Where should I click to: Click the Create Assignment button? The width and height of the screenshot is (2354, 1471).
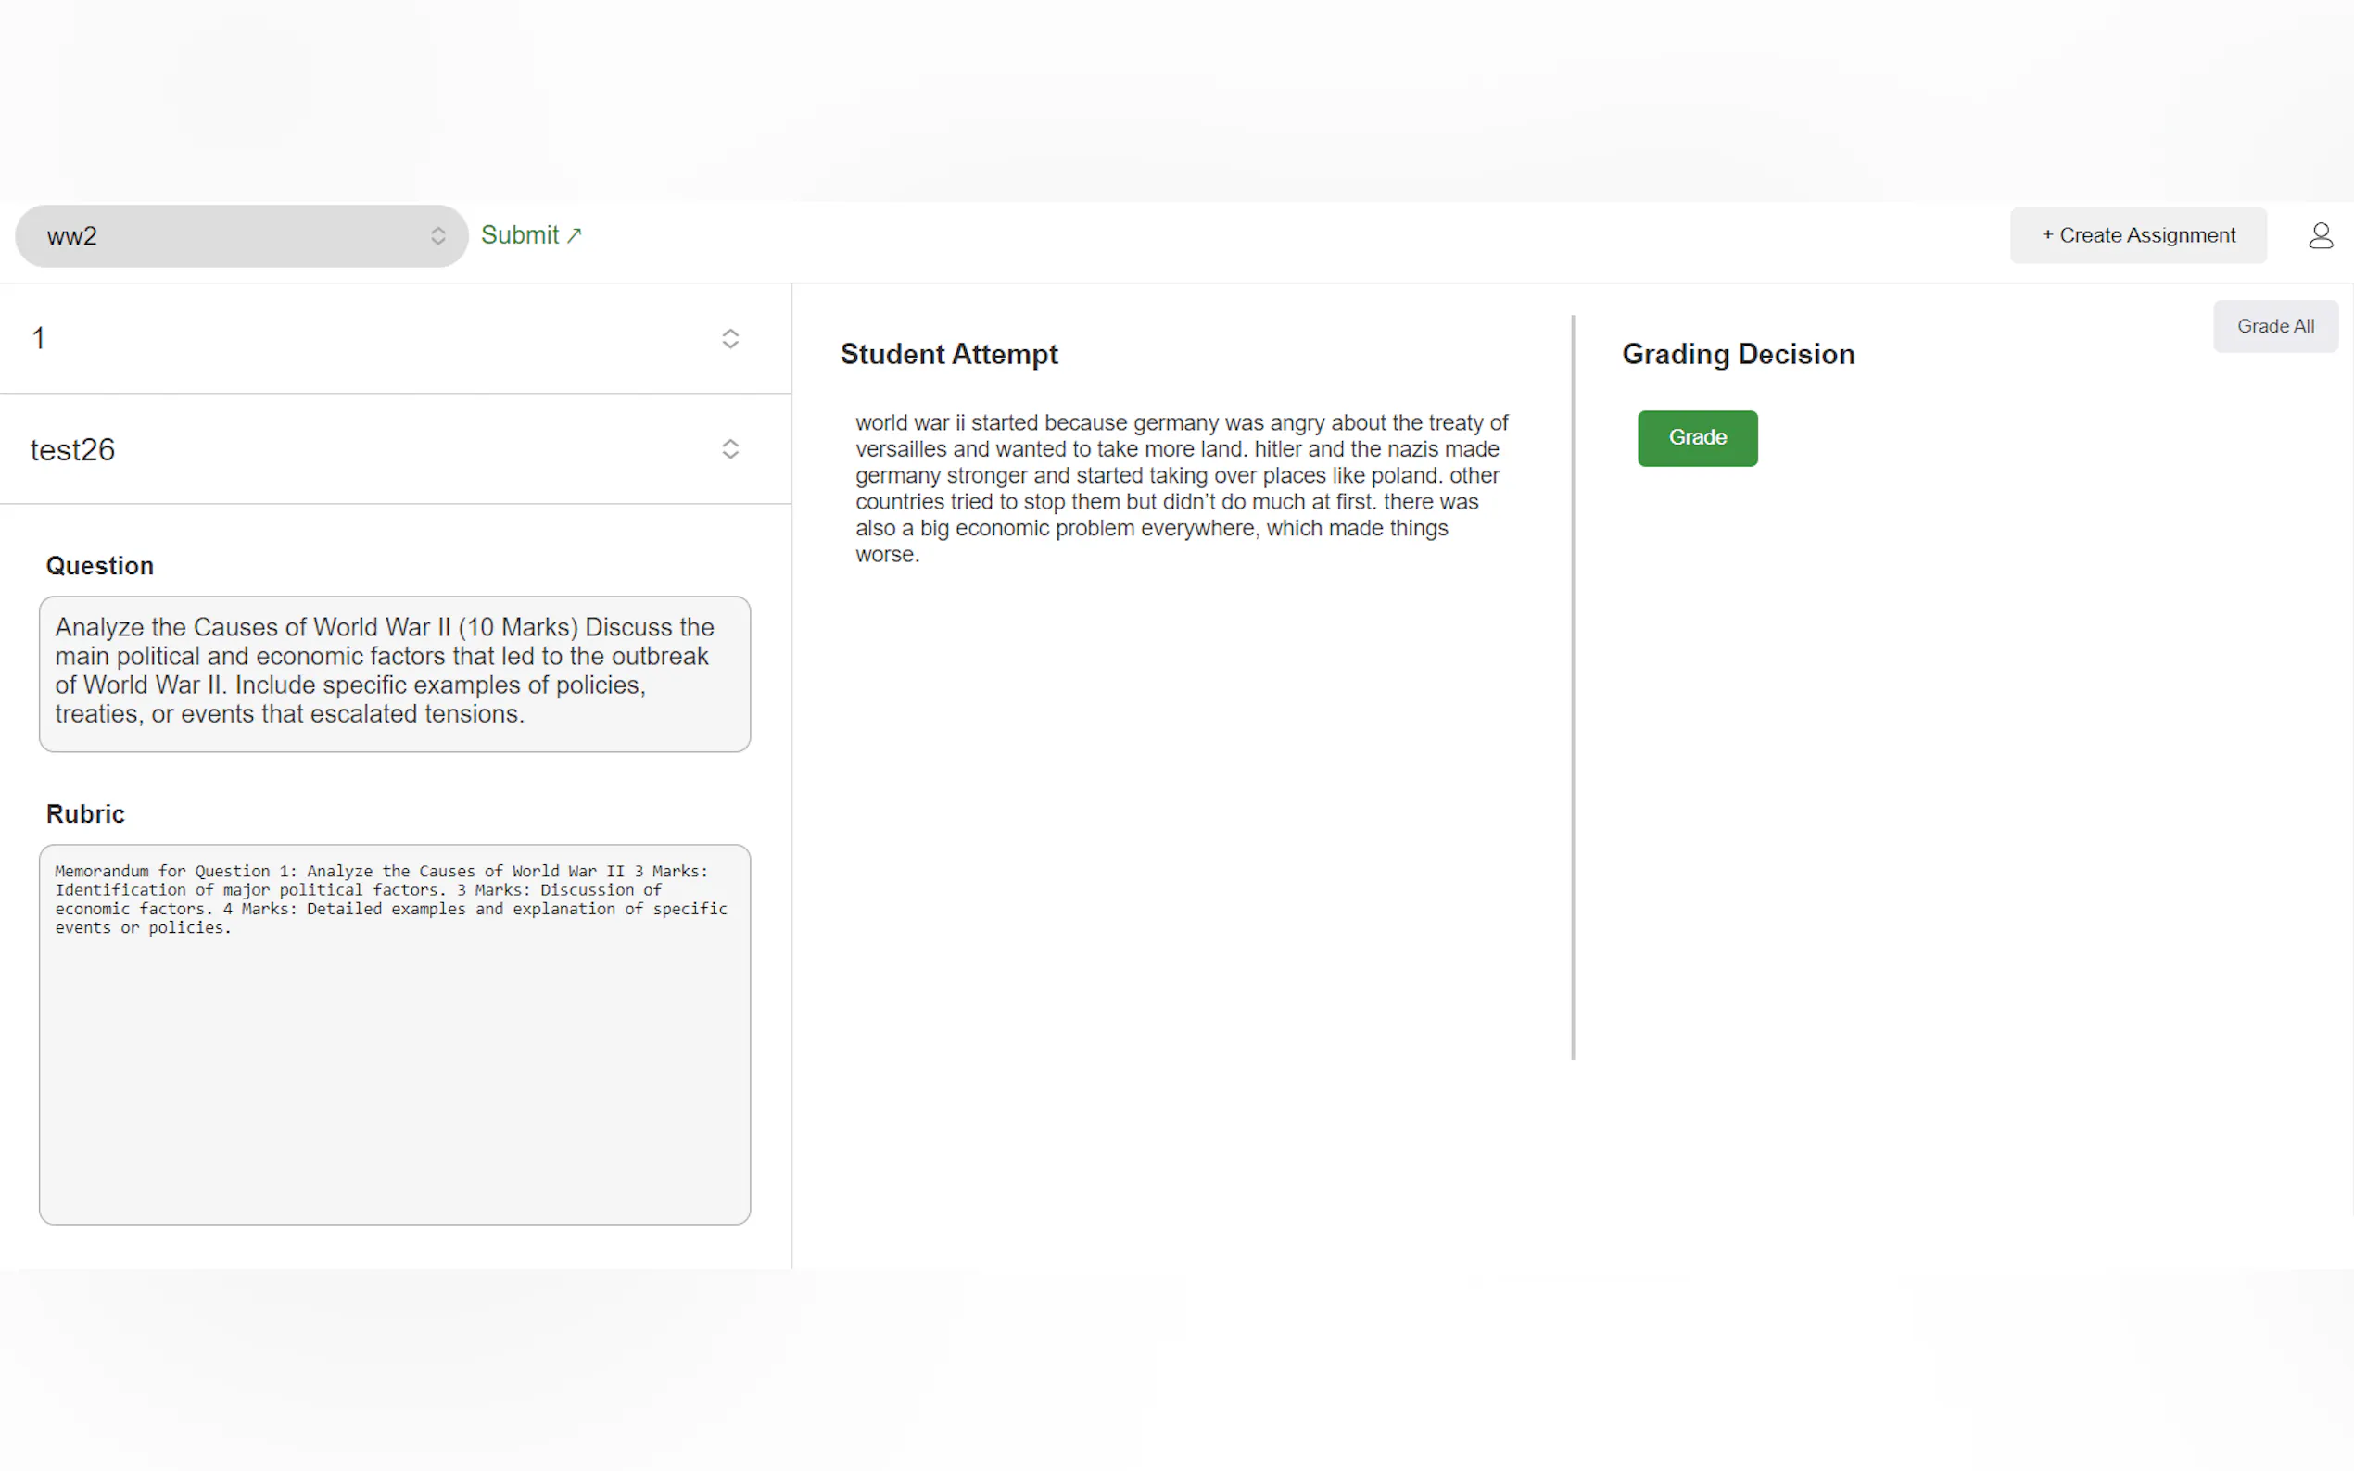click(x=2138, y=235)
